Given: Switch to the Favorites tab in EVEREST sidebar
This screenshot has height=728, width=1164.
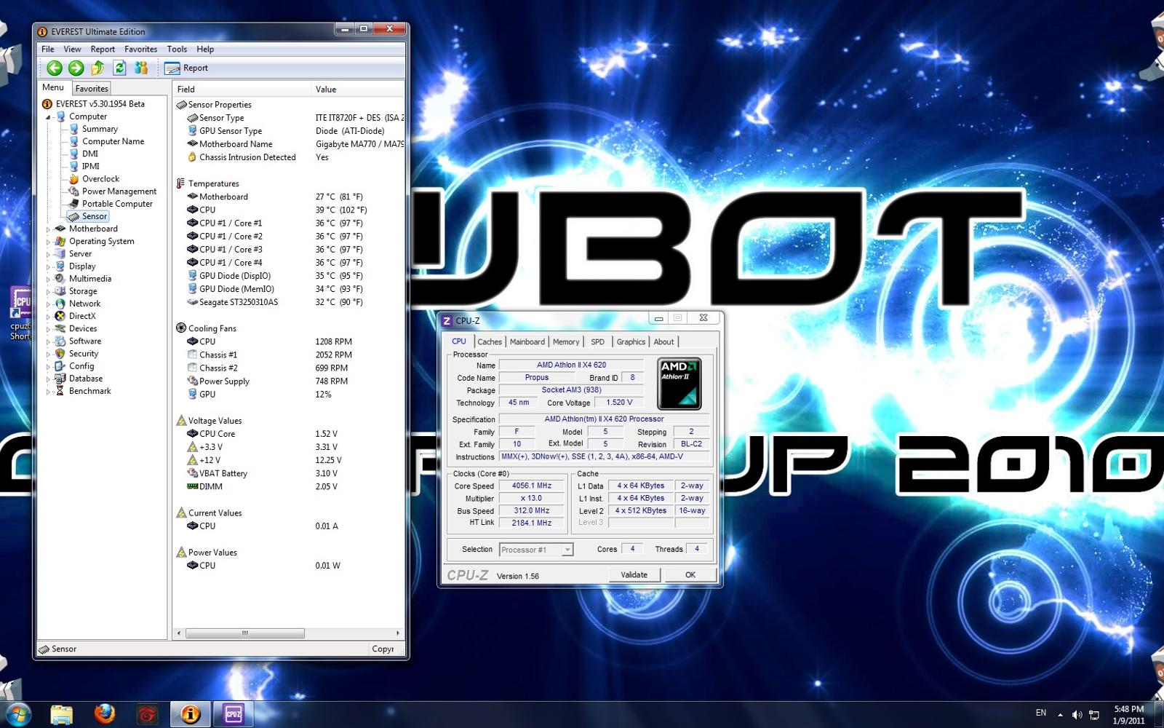Looking at the screenshot, I should pyautogui.click(x=92, y=89).
